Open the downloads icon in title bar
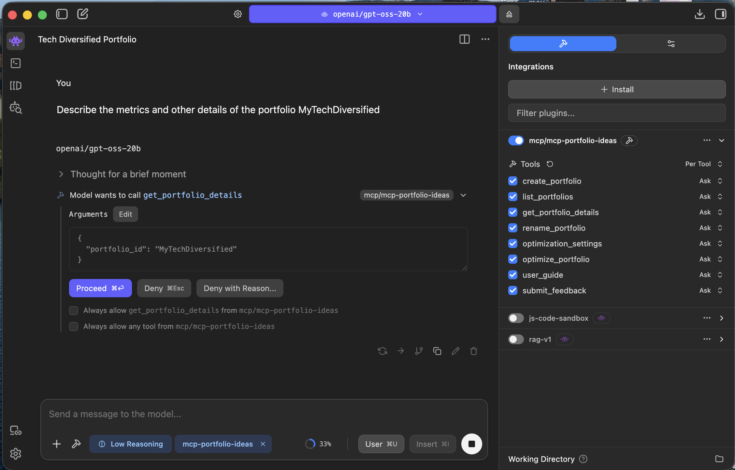 tap(700, 14)
